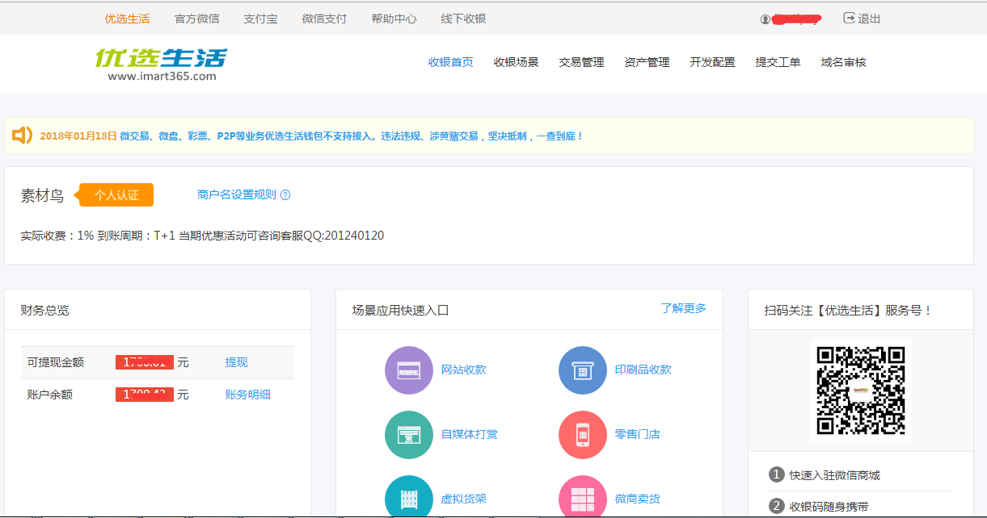Click the help question mark beside 商户名设置规则
987x518 pixels.
[285, 195]
